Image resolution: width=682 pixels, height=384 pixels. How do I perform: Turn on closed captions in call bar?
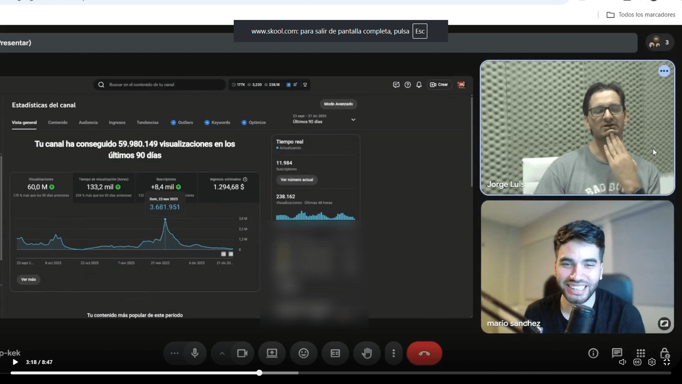[335, 353]
